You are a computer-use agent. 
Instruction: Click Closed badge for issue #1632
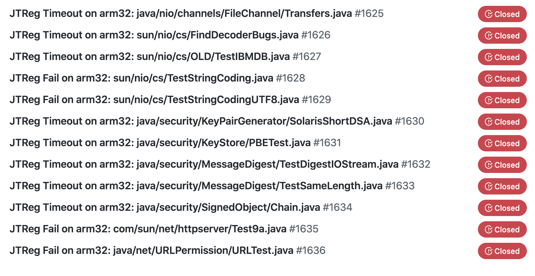click(502, 165)
